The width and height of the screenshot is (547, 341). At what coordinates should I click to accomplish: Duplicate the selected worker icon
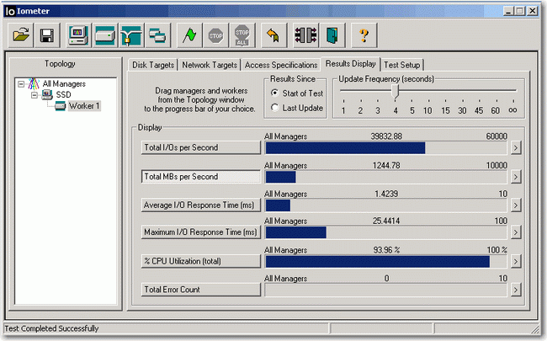click(157, 35)
